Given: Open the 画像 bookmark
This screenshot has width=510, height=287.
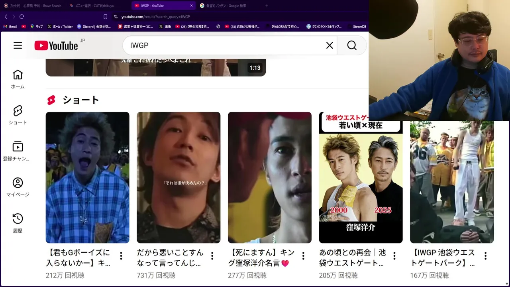Looking at the screenshot, I should point(165,27).
